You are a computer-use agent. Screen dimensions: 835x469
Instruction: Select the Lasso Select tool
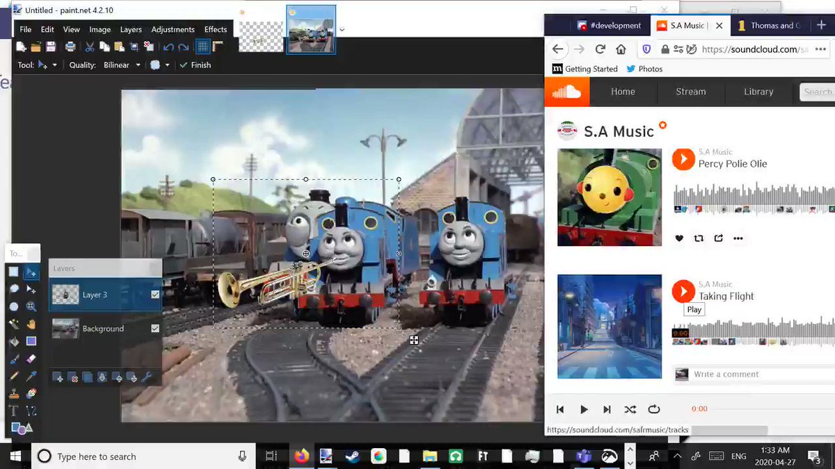click(14, 289)
